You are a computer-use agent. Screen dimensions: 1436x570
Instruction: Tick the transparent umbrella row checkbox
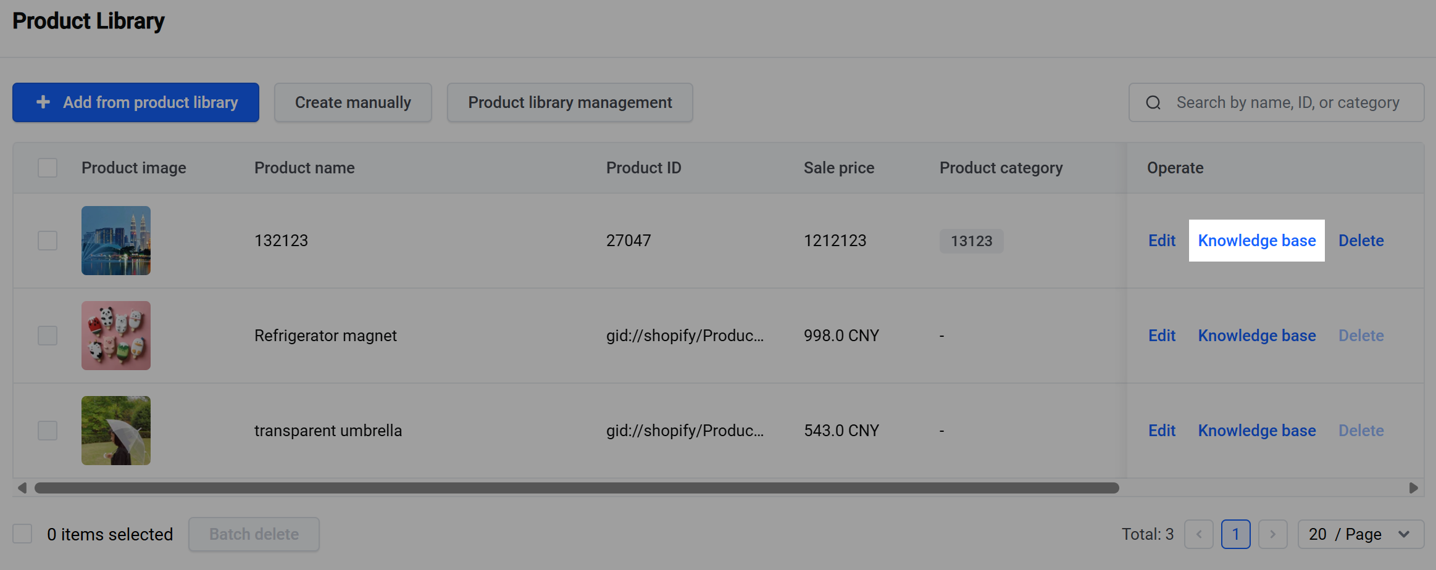click(x=48, y=431)
